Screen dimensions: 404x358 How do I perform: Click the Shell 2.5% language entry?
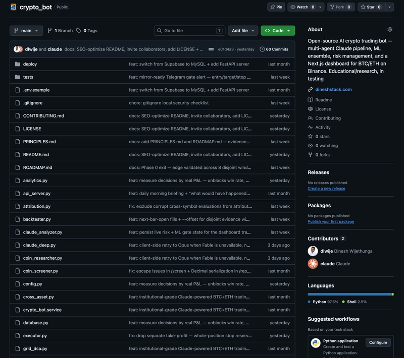[355, 302]
